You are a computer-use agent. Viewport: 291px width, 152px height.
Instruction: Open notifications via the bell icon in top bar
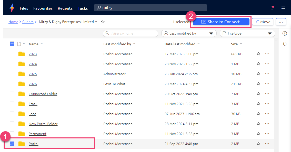coord(272,8)
